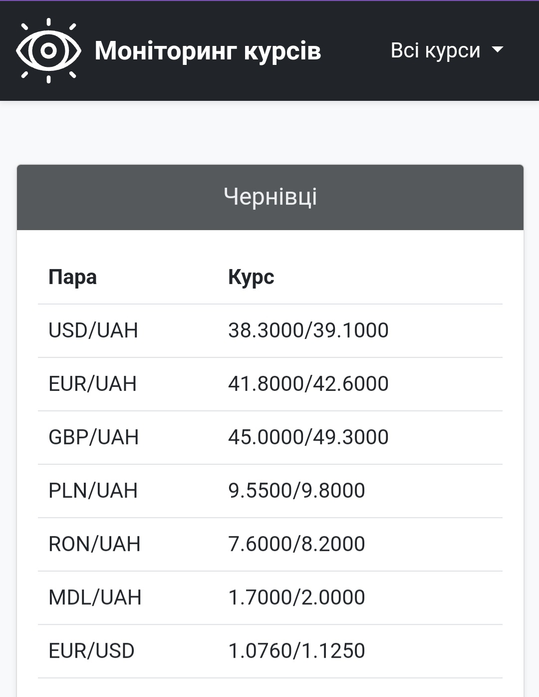Select the RON/UAH pair row
Screen dimensions: 539x697
point(94,544)
